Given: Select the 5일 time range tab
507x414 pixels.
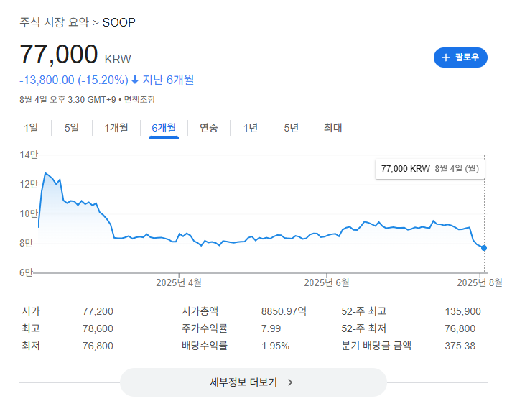Looking at the screenshot, I should pyautogui.click(x=72, y=128).
